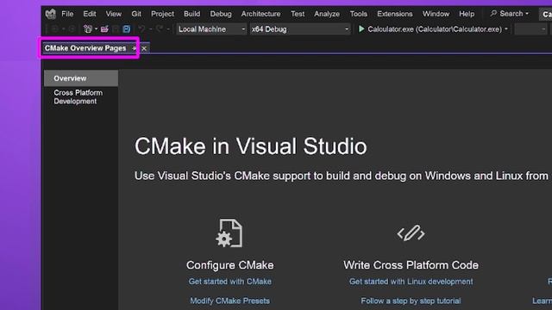This screenshot has height=310, width=552.
Task: Click the pink Open File toolbar icon
Action: click(x=104, y=29)
